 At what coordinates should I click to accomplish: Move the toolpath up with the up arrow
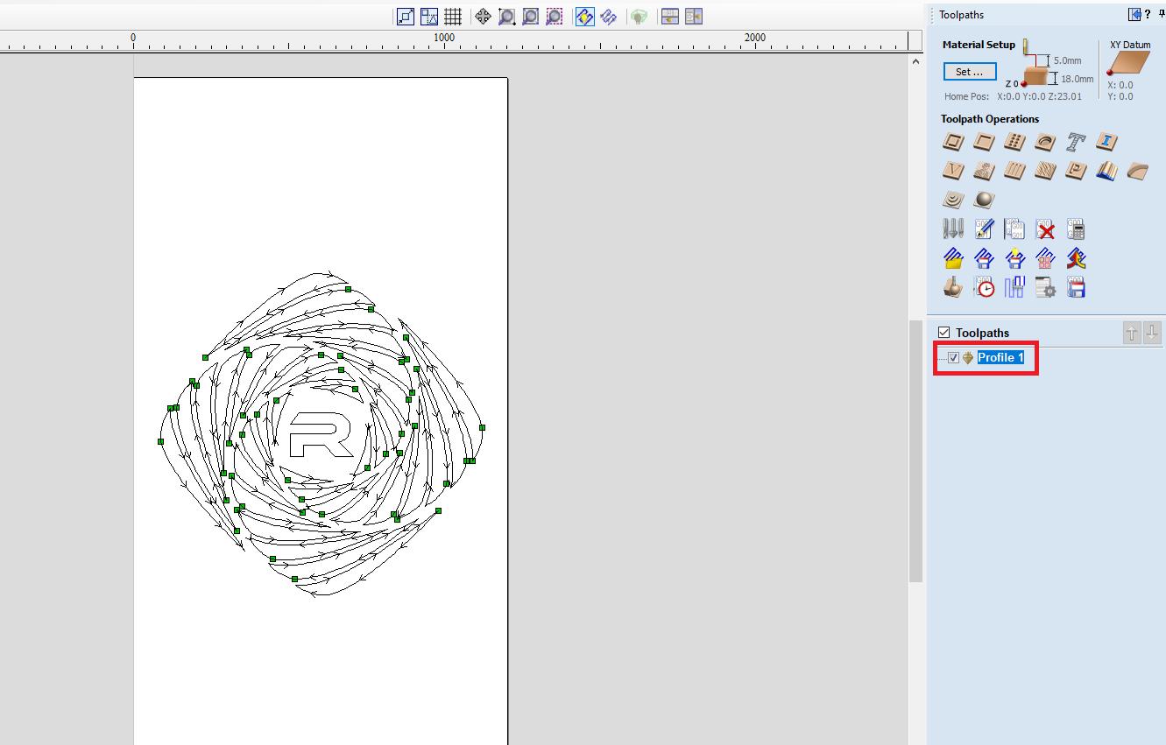click(x=1132, y=333)
